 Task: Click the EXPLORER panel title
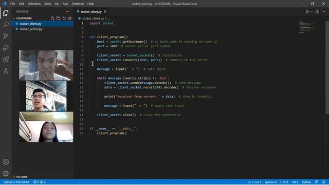22,11
